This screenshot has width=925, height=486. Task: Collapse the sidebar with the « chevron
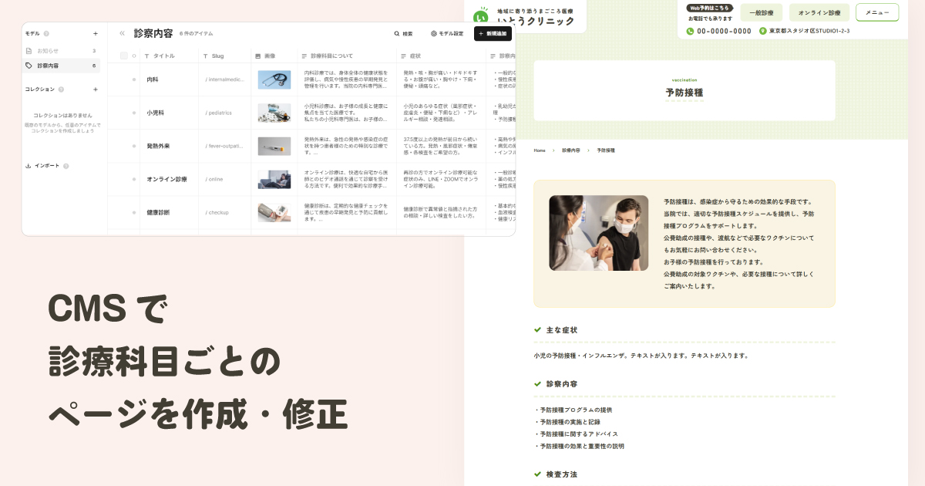point(121,33)
